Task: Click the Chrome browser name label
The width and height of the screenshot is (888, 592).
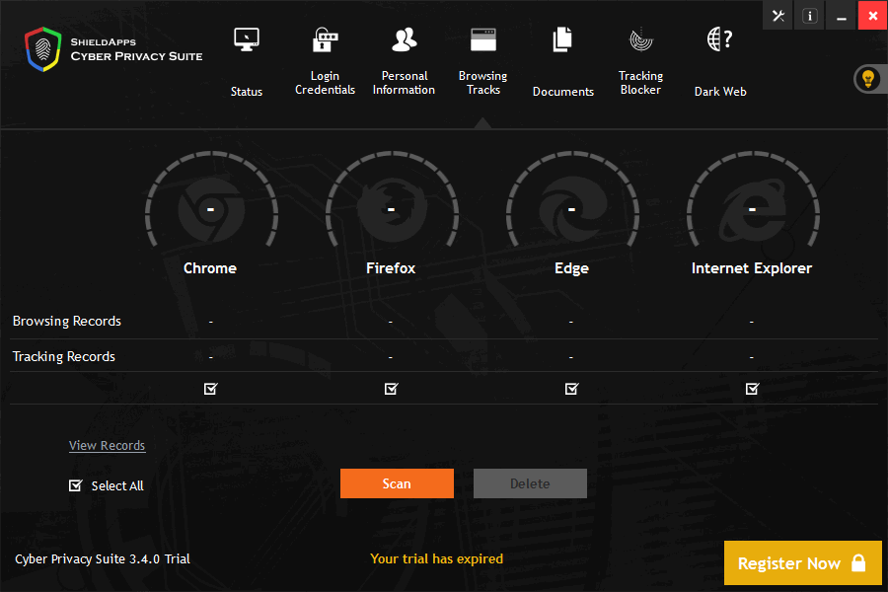Action: click(x=210, y=268)
